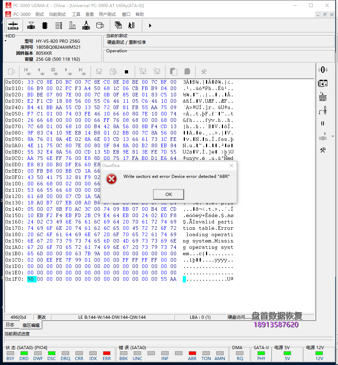Click the RESET sidebar button
The height and width of the screenshot is (365, 338).
322,97
